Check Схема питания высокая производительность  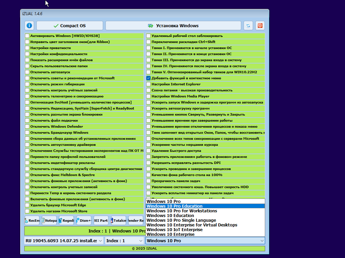click(x=149, y=90)
